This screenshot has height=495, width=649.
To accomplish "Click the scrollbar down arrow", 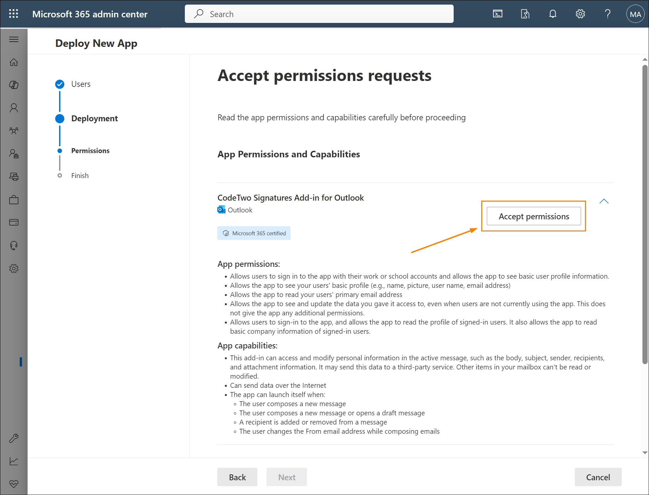I will (645, 452).
